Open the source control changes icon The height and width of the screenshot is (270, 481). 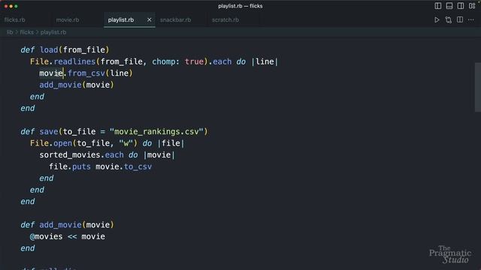coord(449,20)
